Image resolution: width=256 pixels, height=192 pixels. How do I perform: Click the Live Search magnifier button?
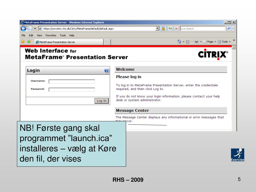pos(229,28)
